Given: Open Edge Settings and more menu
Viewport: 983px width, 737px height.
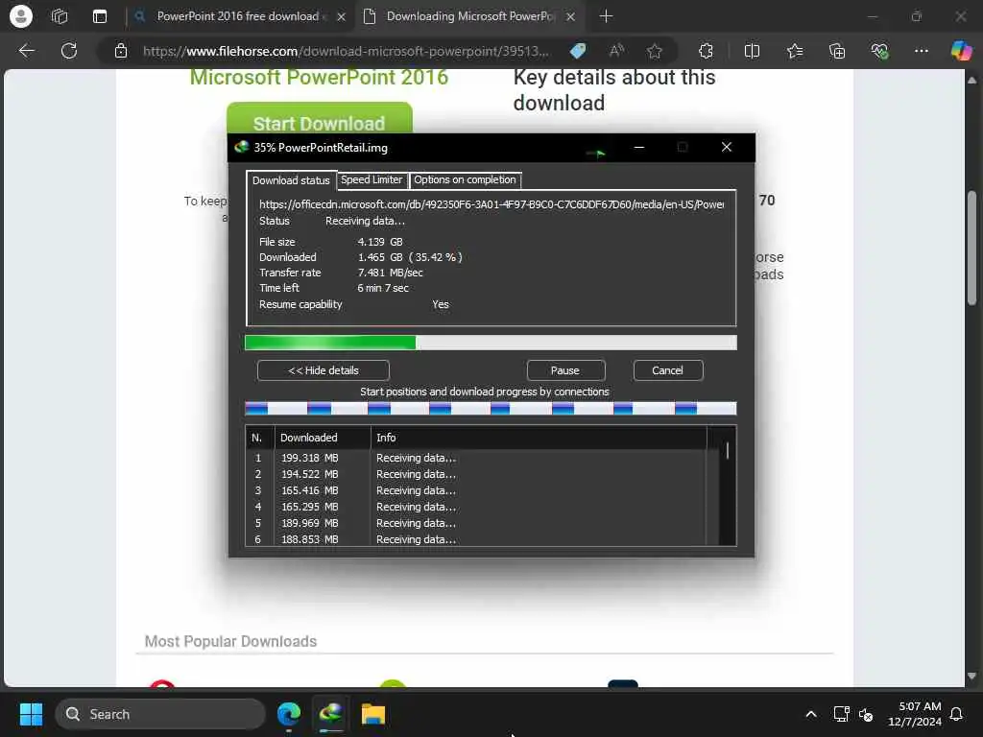Looking at the screenshot, I should coord(921,51).
